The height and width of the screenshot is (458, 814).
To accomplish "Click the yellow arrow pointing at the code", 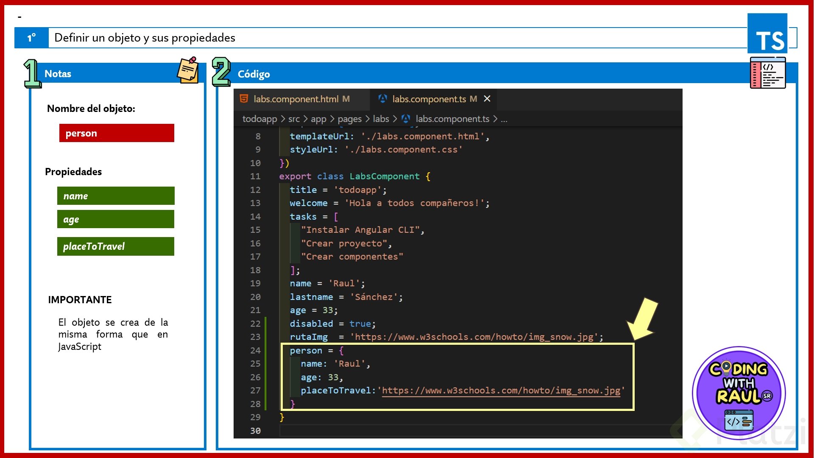I will (x=643, y=319).
